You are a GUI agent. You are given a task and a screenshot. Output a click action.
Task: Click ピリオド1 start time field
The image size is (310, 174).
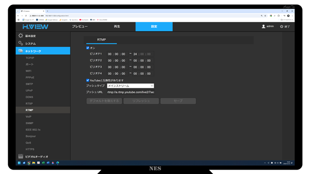[117, 54]
